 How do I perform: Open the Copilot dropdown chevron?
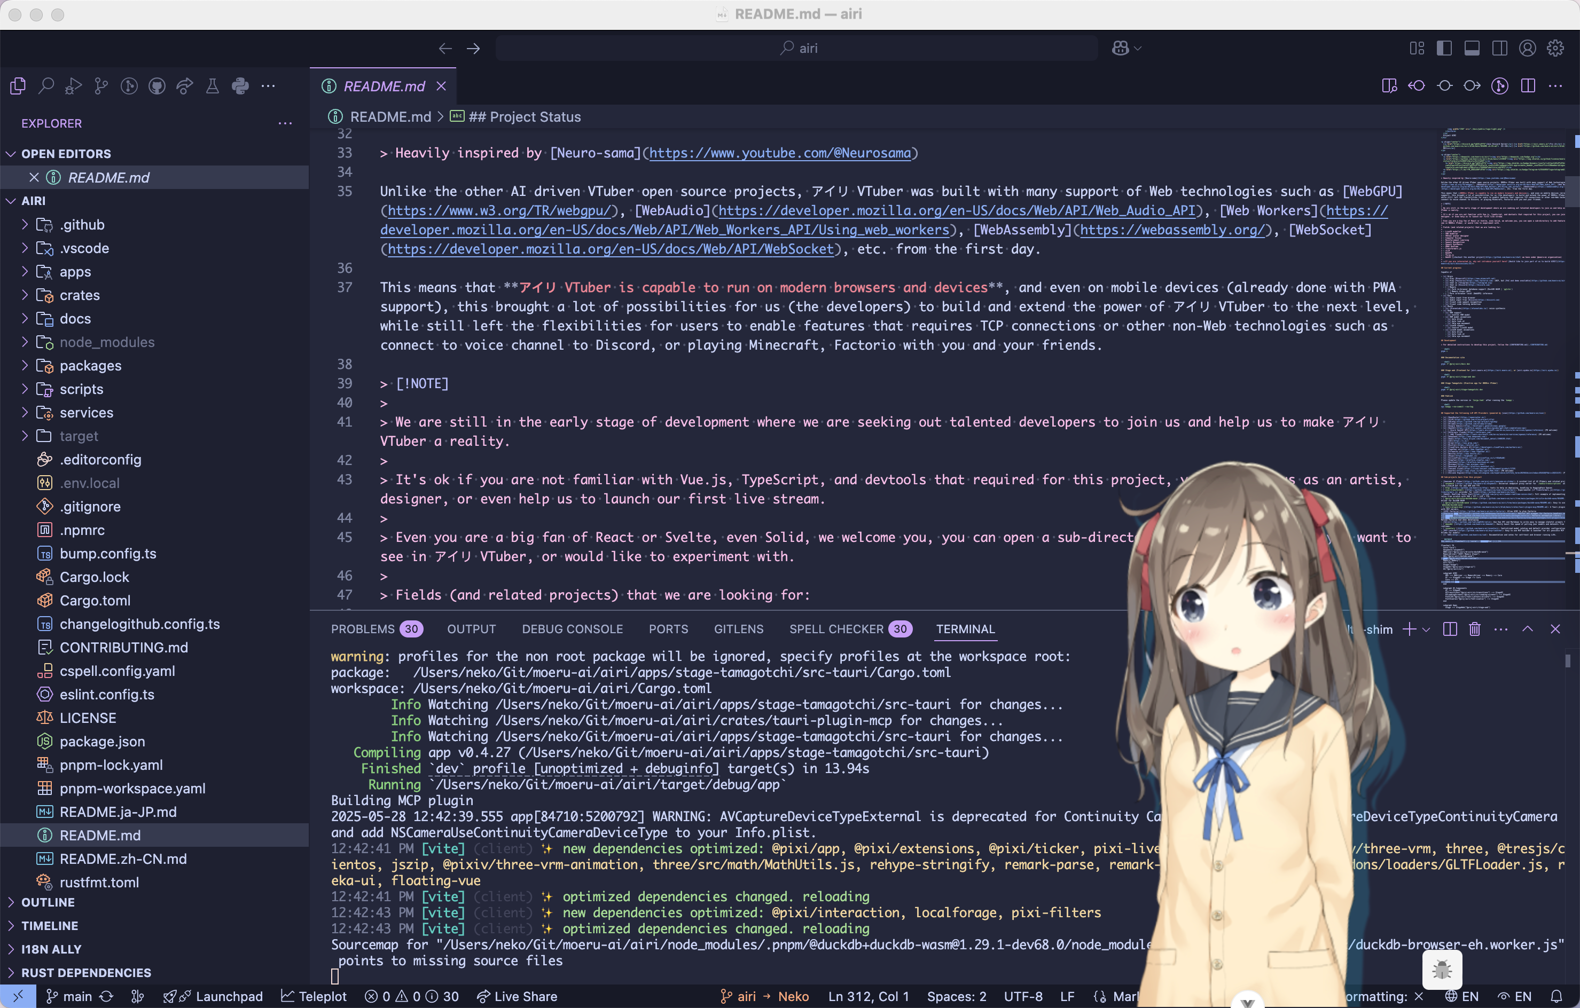(1138, 49)
